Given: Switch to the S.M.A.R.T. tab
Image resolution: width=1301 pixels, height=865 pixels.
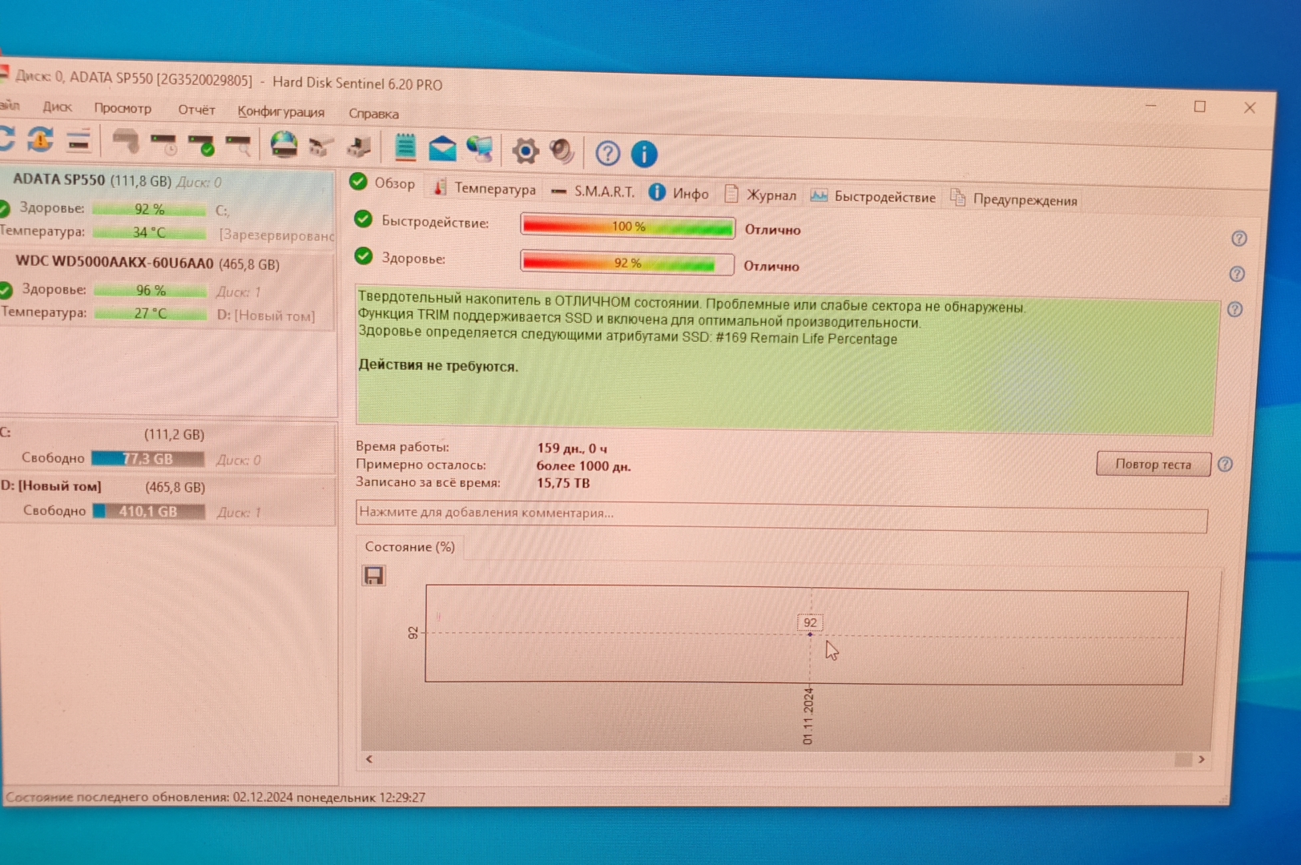Looking at the screenshot, I should (x=594, y=191).
